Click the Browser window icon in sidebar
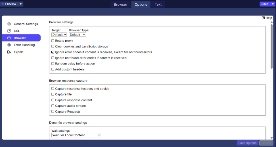 [x=9, y=38]
